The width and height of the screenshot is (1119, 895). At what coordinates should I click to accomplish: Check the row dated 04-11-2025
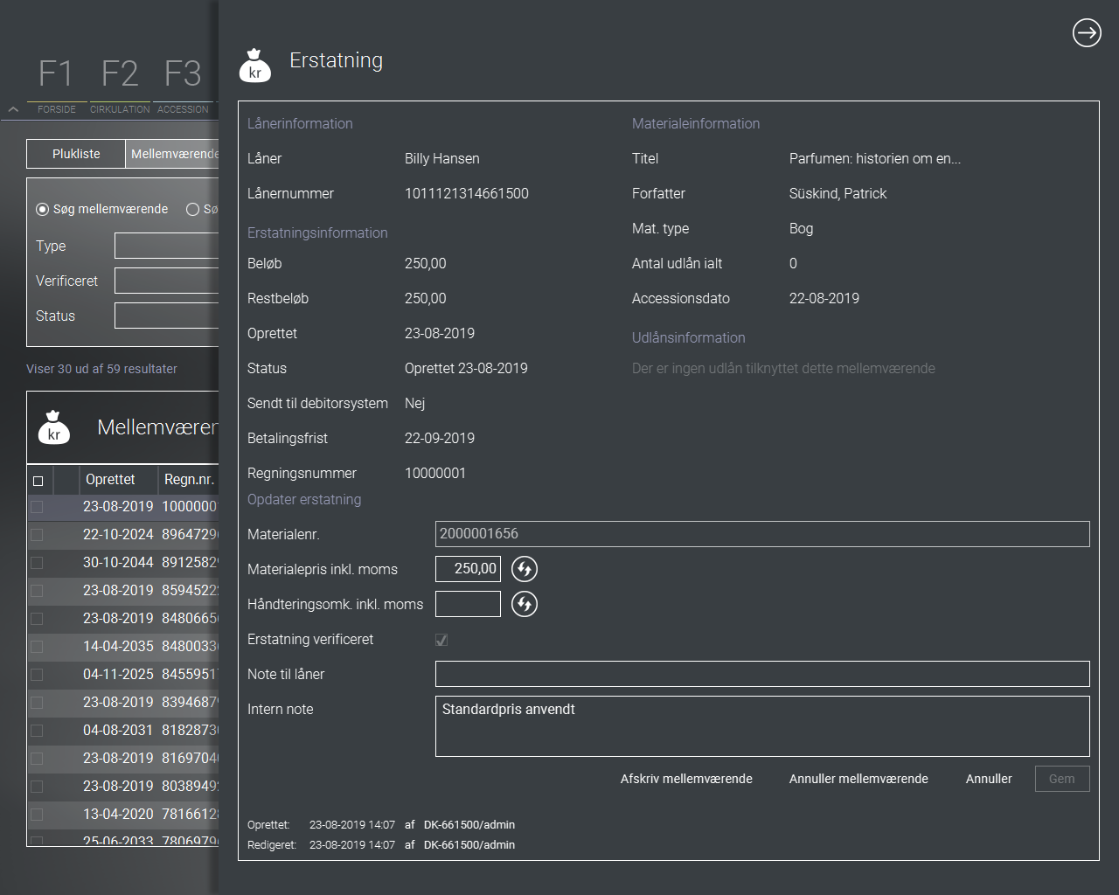[37, 675]
